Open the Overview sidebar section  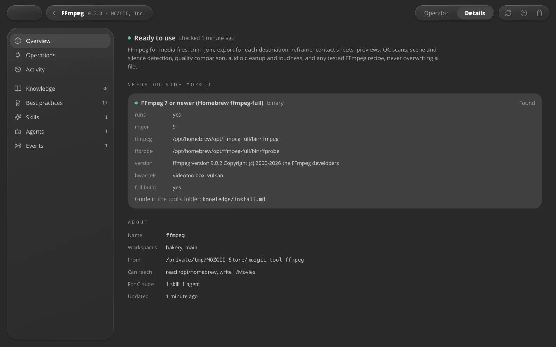(x=60, y=41)
